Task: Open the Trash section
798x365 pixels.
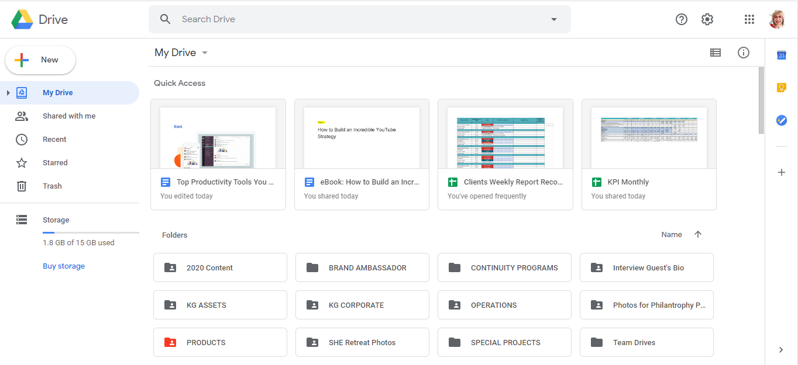Action: tap(52, 186)
